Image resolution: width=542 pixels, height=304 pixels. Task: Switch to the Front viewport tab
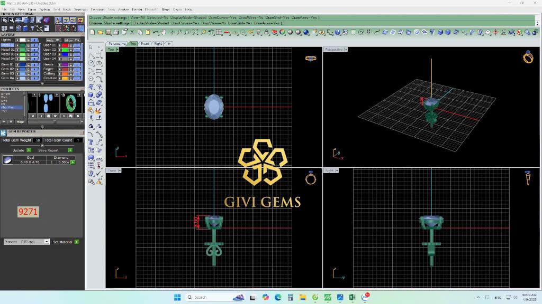pyautogui.click(x=145, y=44)
